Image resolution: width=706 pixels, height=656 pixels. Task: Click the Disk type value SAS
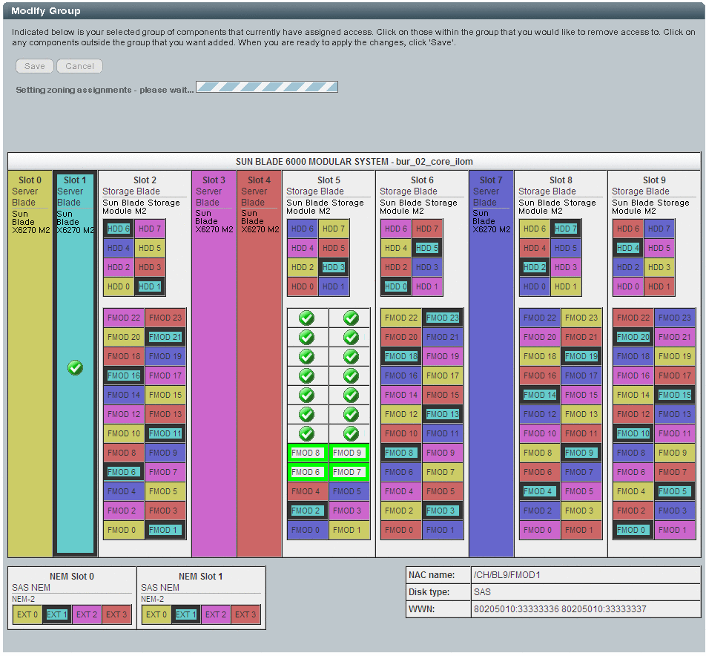(482, 592)
